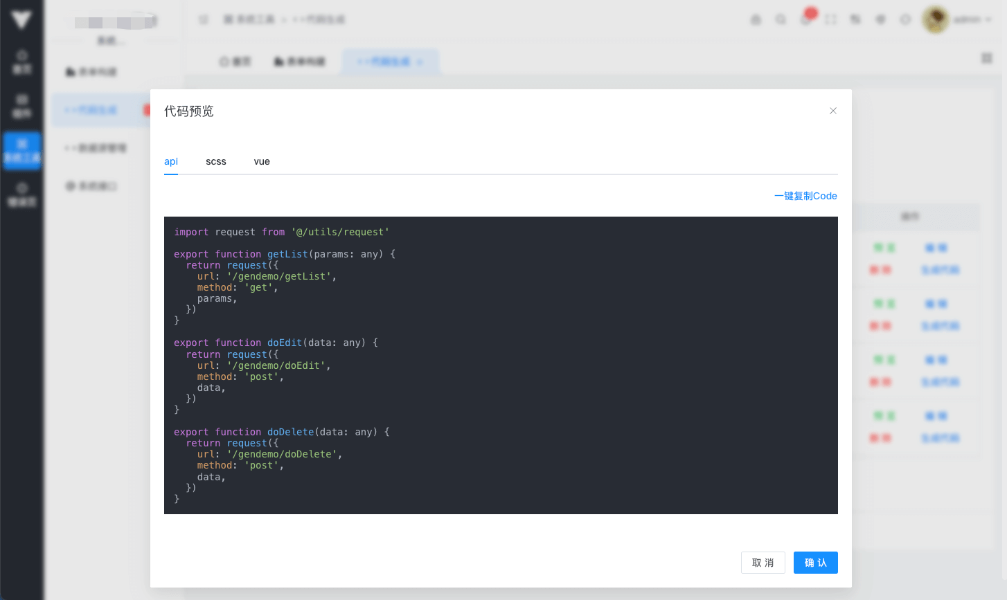Viewport: 1007px width, 600px height.
Task: Open notifications icon with red badge
Action: pos(806,19)
